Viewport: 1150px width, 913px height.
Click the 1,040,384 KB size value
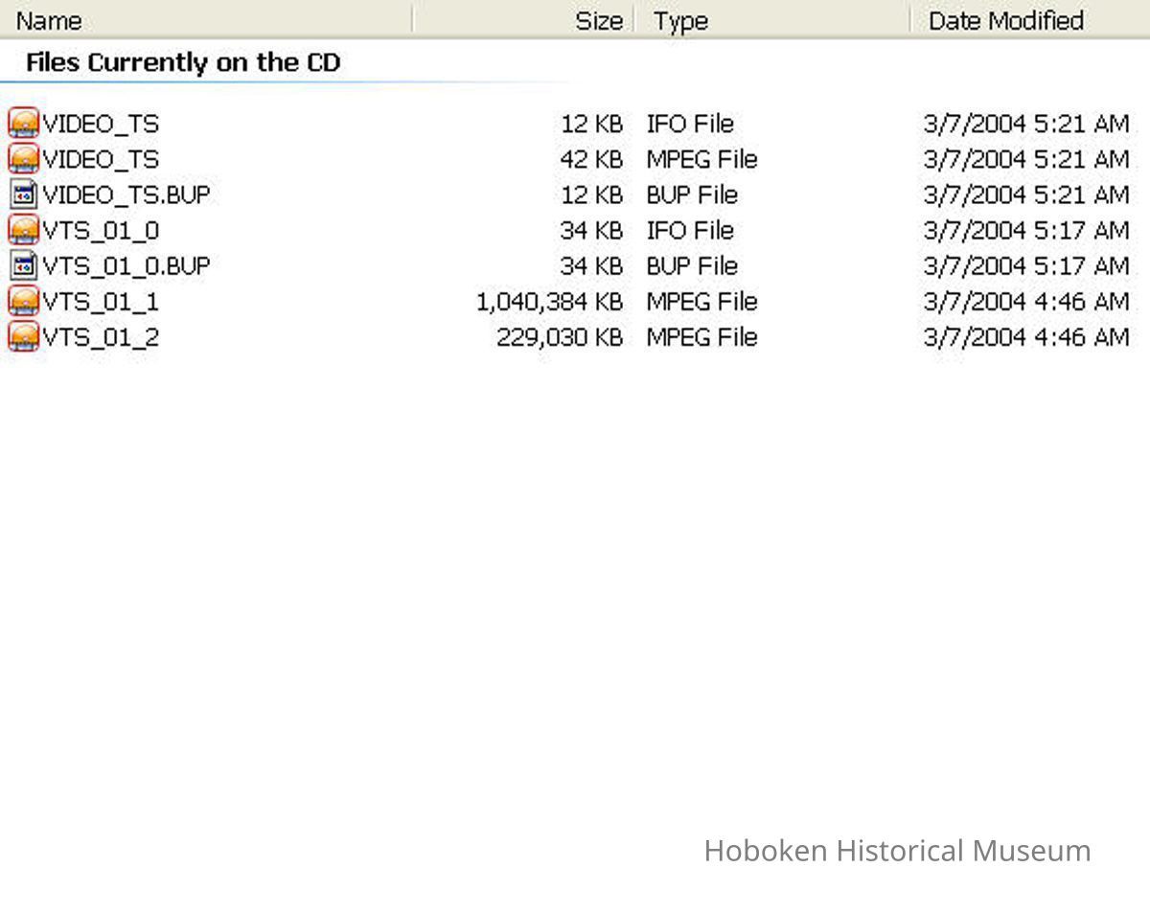(x=549, y=302)
